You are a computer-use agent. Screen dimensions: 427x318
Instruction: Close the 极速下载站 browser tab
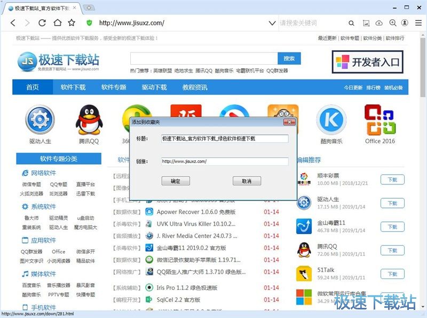[74, 8]
